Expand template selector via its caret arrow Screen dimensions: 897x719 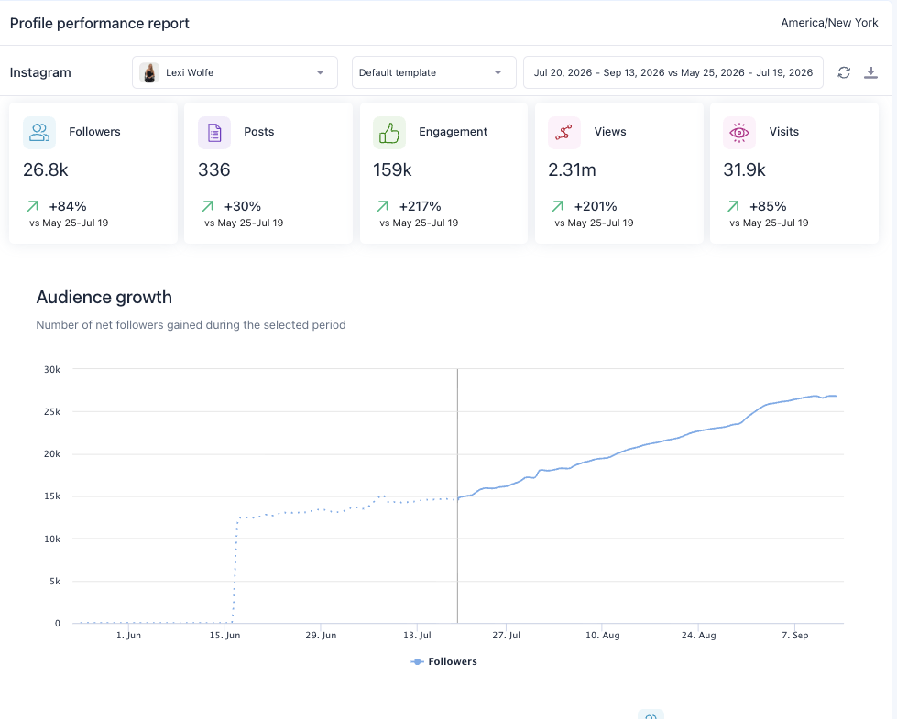tap(498, 72)
